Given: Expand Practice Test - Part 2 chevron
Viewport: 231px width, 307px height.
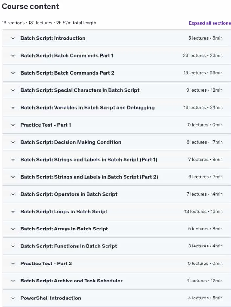Looking at the screenshot, I should pos(13,264).
